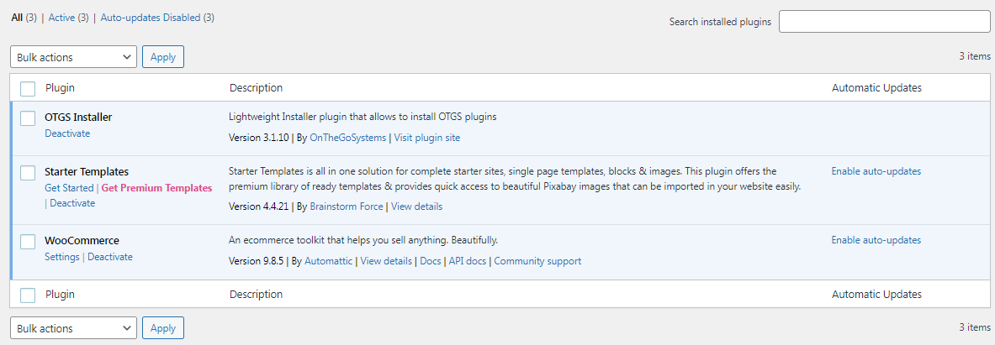The height and width of the screenshot is (345, 995).
Task: Click the top Automatic Updates column header
Action: point(877,88)
